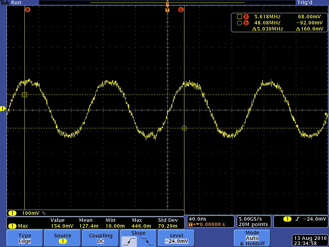Viewport: 329px width, 247px height.
Task: Select the trigger Source button
Action: coord(63,238)
